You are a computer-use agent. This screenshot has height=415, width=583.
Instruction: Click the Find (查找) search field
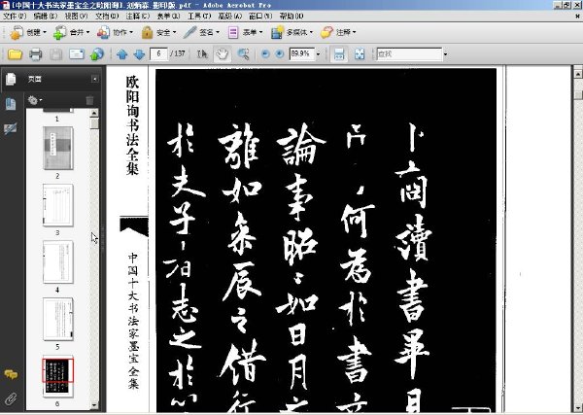pos(409,54)
